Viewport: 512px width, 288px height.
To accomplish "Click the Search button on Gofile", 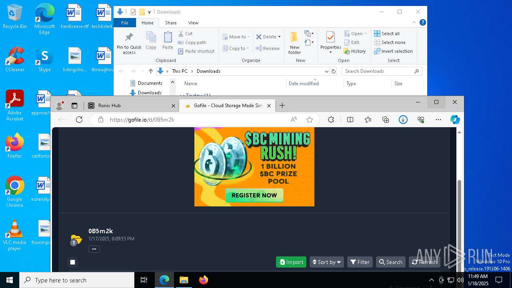I will [x=391, y=262].
